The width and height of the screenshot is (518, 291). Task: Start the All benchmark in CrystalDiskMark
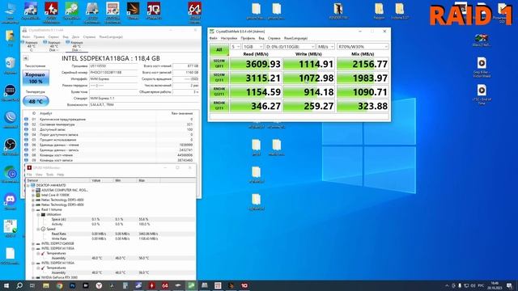pyautogui.click(x=219, y=50)
